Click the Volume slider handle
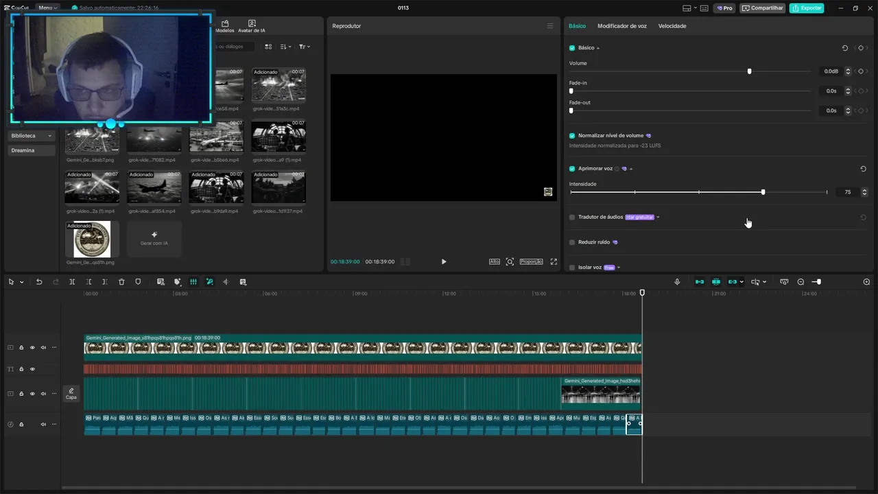Screen dimensions: 878x494 749,71
